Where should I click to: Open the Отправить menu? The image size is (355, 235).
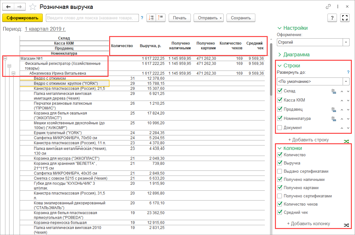[209, 18]
